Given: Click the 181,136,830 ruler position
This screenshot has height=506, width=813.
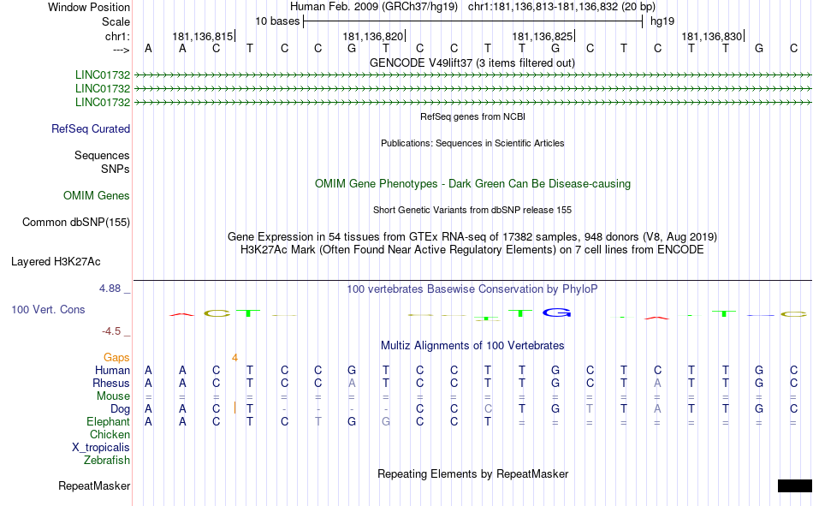Looking at the screenshot, I should pos(712,36).
